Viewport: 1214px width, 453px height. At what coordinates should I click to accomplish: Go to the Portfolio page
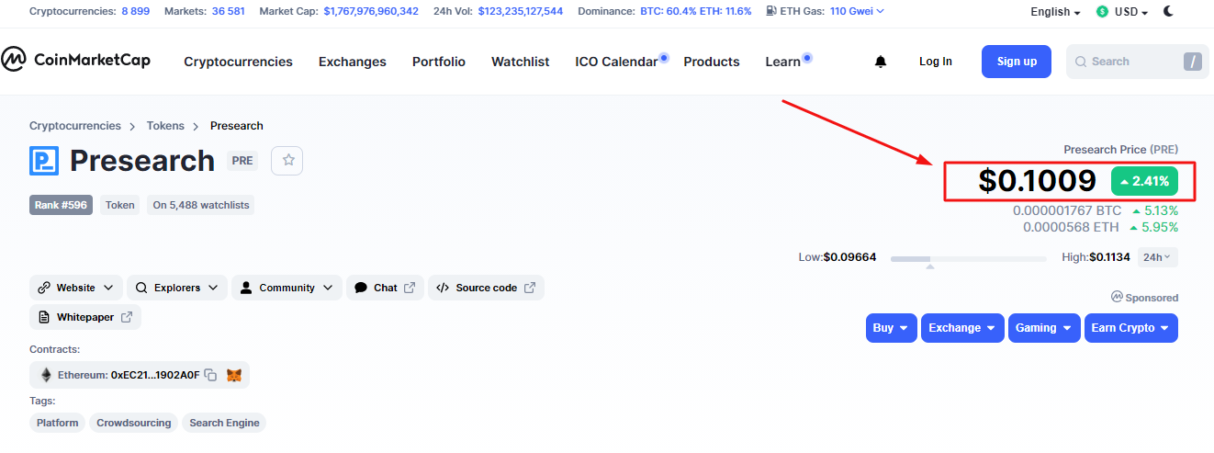pos(439,62)
